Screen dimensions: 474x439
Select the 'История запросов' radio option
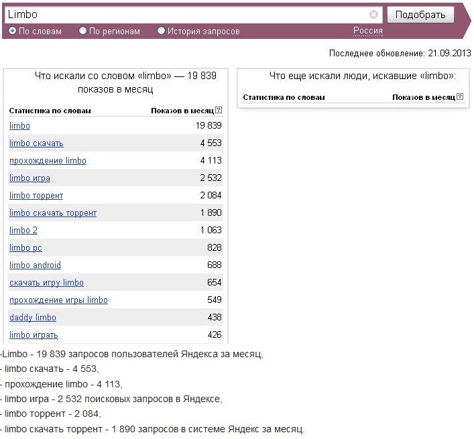(161, 31)
